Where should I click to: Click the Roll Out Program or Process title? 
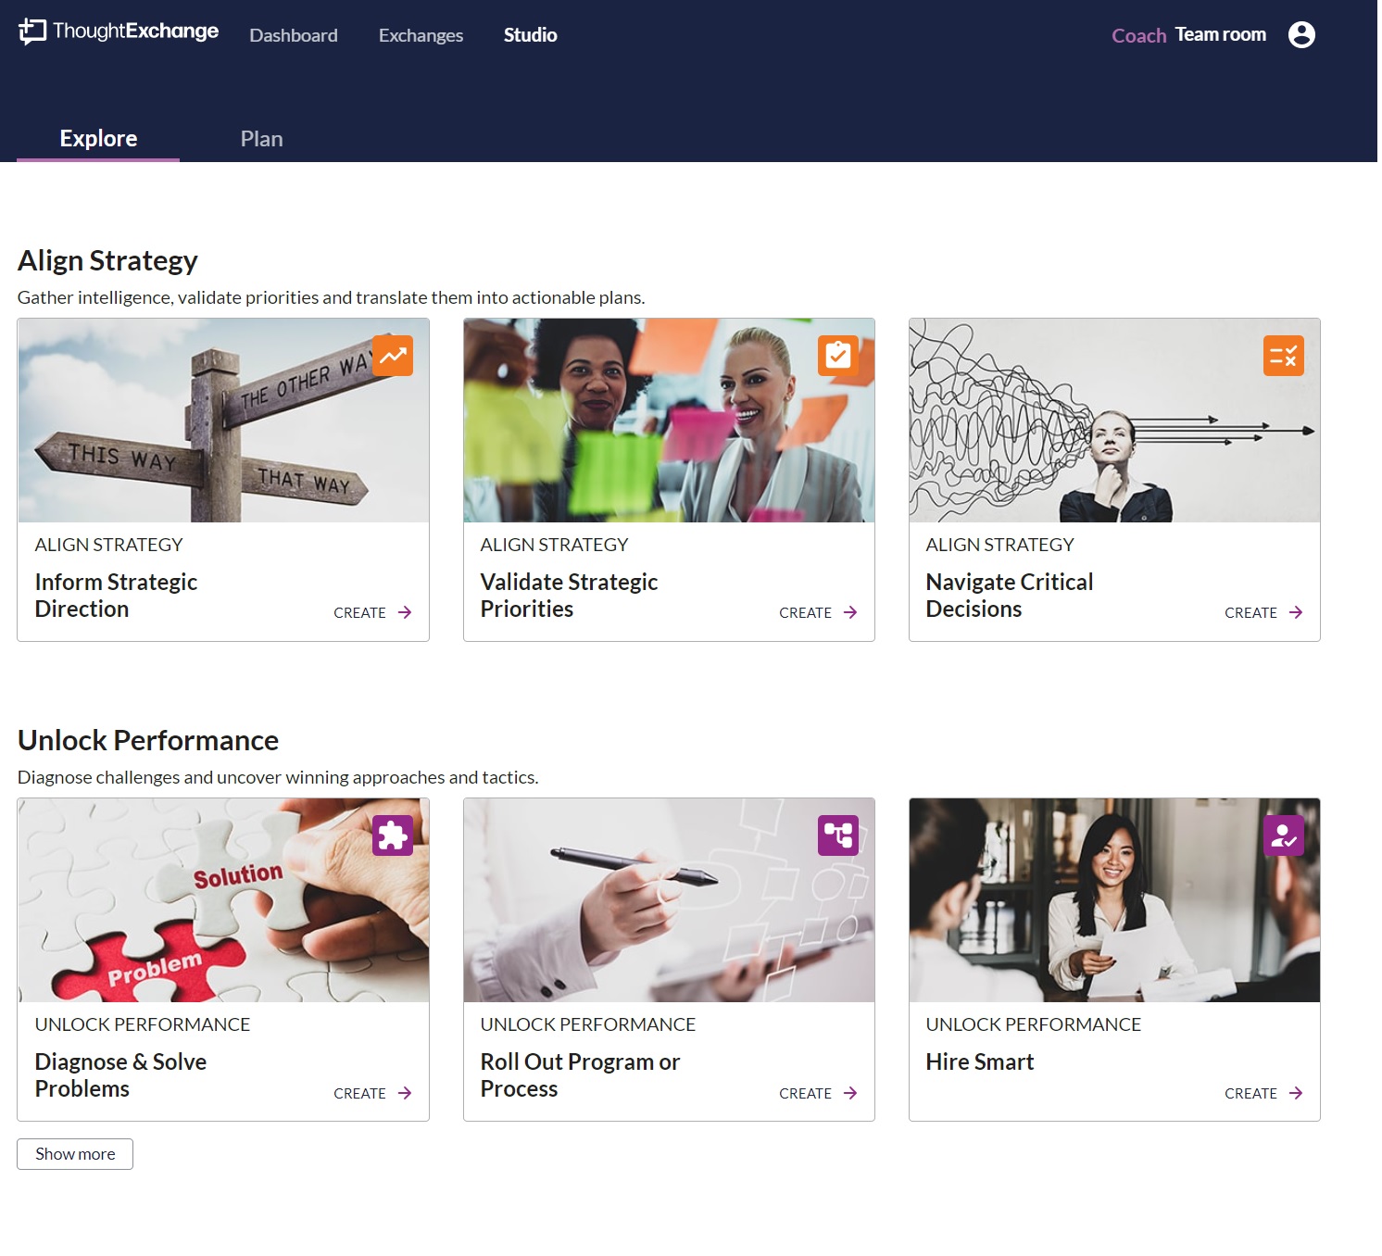pos(580,1075)
